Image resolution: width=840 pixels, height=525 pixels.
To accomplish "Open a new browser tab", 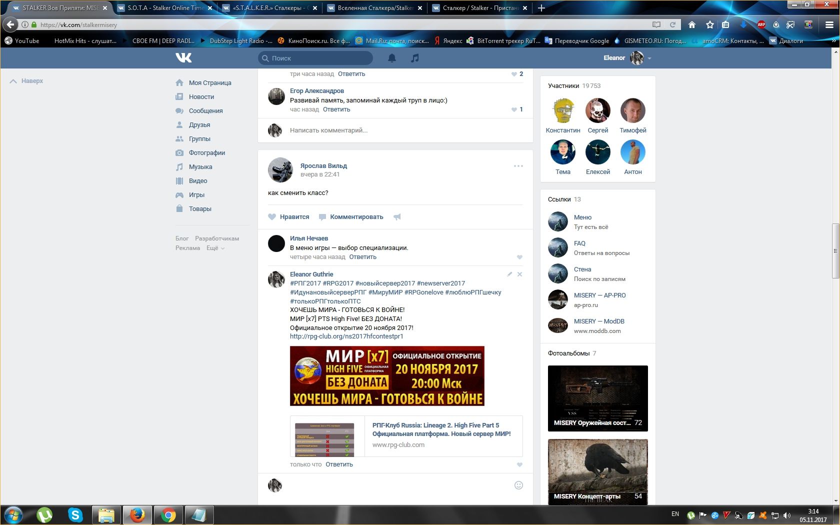I will coord(541,8).
